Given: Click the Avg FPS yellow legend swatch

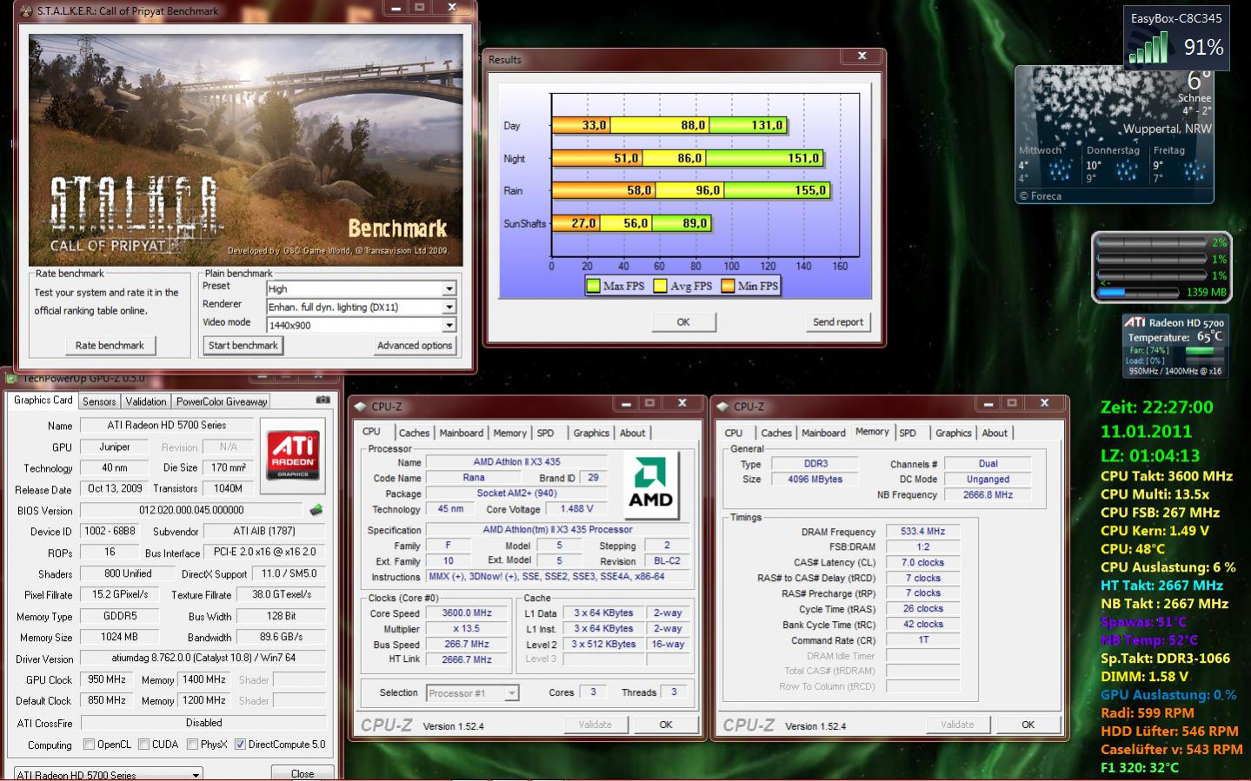Looking at the screenshot, I should 661,286.
